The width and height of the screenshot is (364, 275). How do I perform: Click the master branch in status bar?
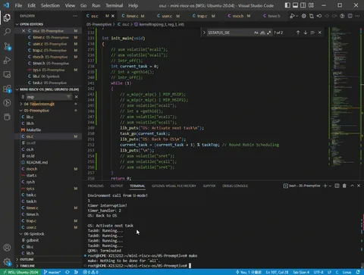[52, 272]
